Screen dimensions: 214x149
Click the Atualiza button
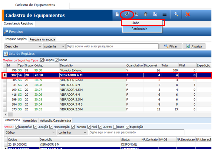tap(194, 46)
